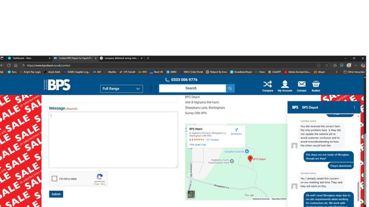Screen dimensions: 369x207
Task: Click the Submit button
Action: click(56, 194)
